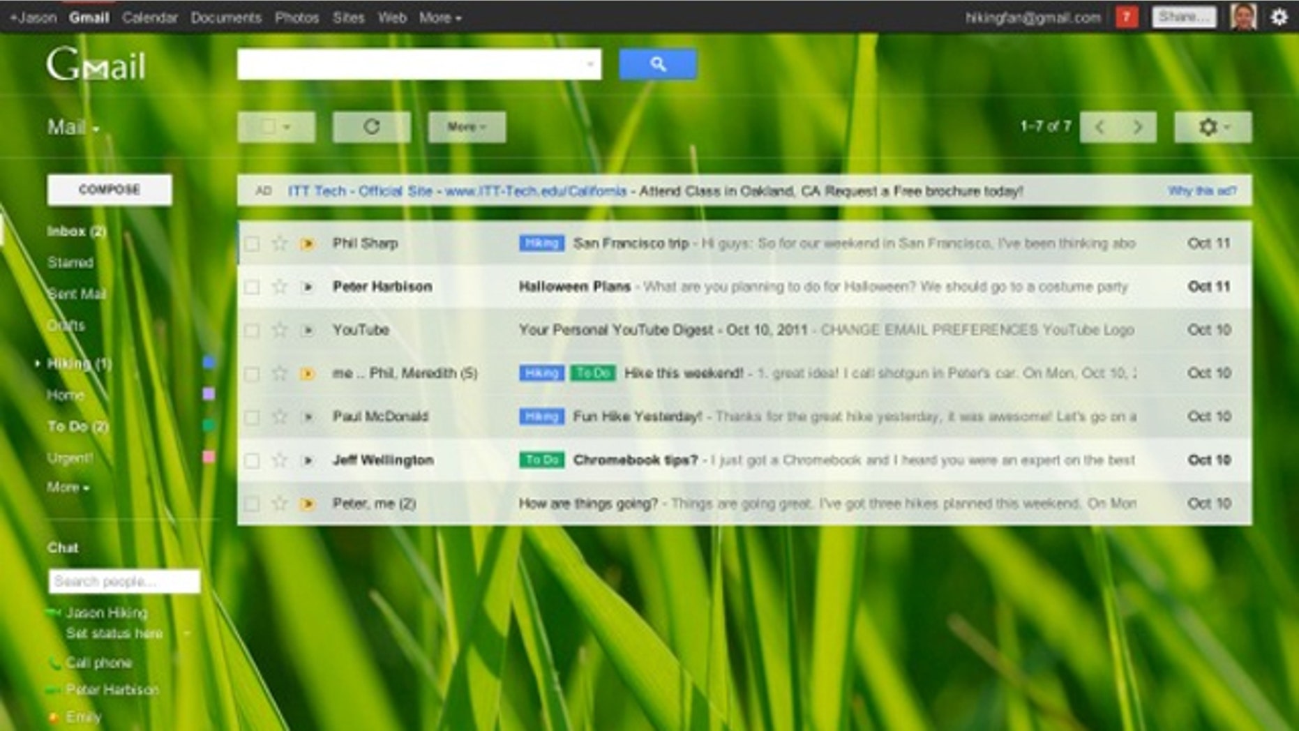Screen dimensions: 1299x731
Task: Select checkbox for Hike this weekend thread
Action: point(252,373)
